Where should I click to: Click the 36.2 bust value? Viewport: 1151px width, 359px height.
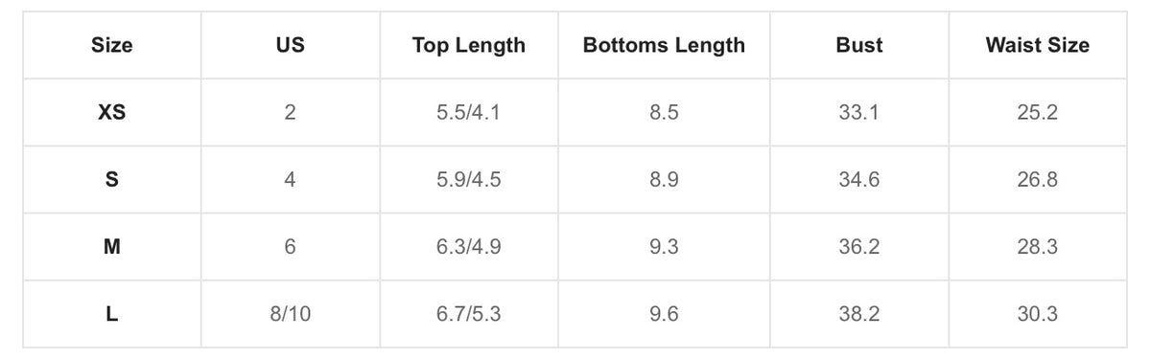858,247
